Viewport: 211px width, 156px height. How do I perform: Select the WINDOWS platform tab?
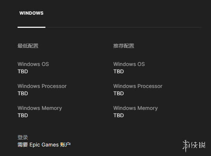click(32, 13)
